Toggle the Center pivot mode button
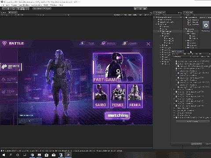This screenshot has width=211, height=158. point(37,9)
